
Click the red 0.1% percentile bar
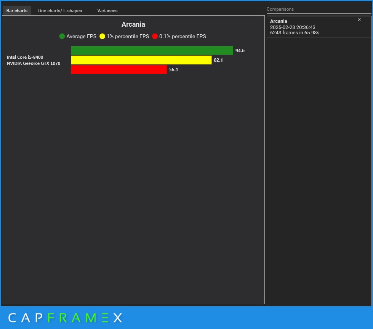pyautogui.click(x=119, y=69)
